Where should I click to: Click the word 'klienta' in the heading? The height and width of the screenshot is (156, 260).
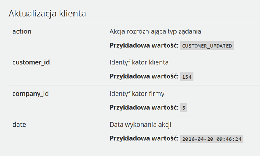[73, 14]
